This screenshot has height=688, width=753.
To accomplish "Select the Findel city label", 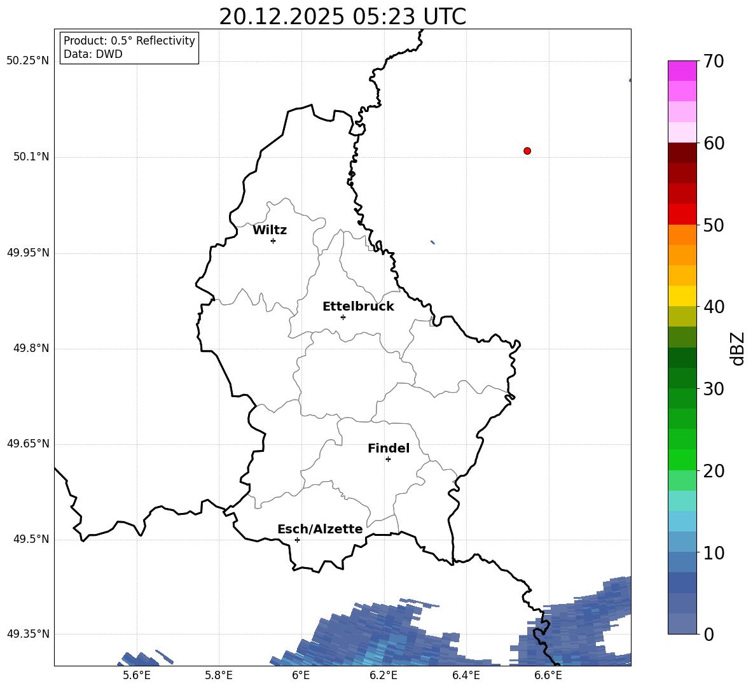I will [389, 448].
